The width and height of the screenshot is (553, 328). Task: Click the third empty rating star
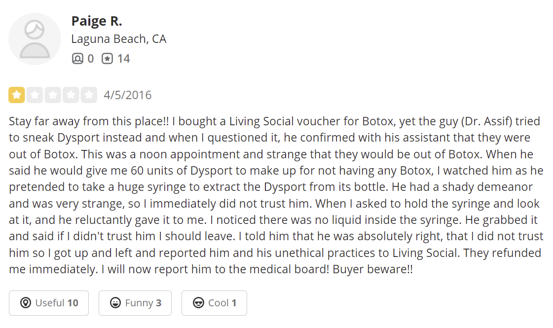click(53, 95)
